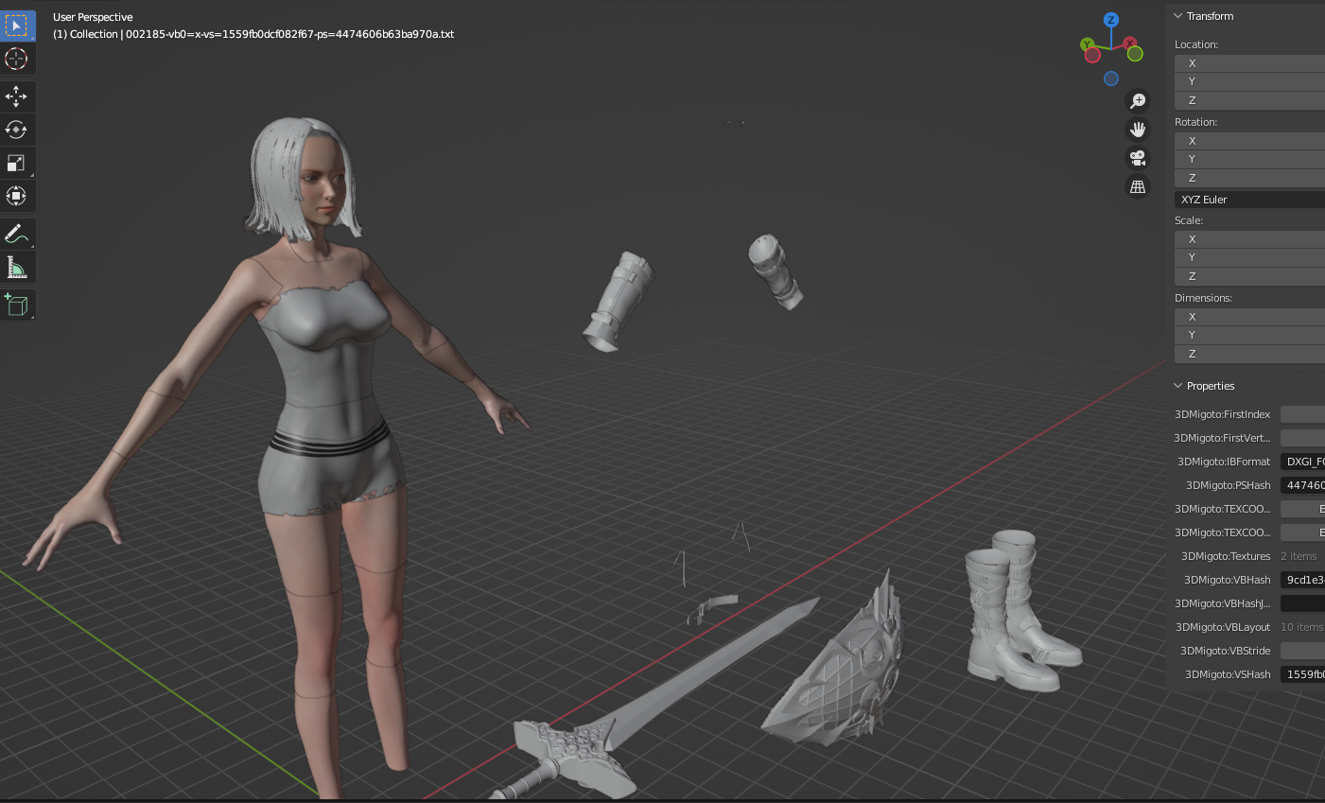Click the Dimensions Z field
The width and height of the screenshot is (1325, 803).
coord(1249,354)
